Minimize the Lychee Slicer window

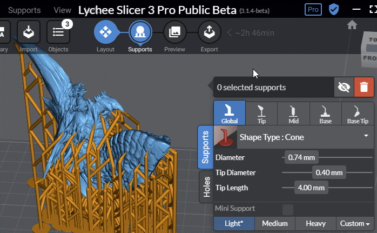(x=356, y=9)
